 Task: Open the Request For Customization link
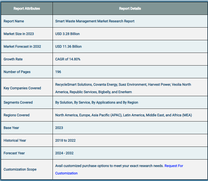(174, 166)
